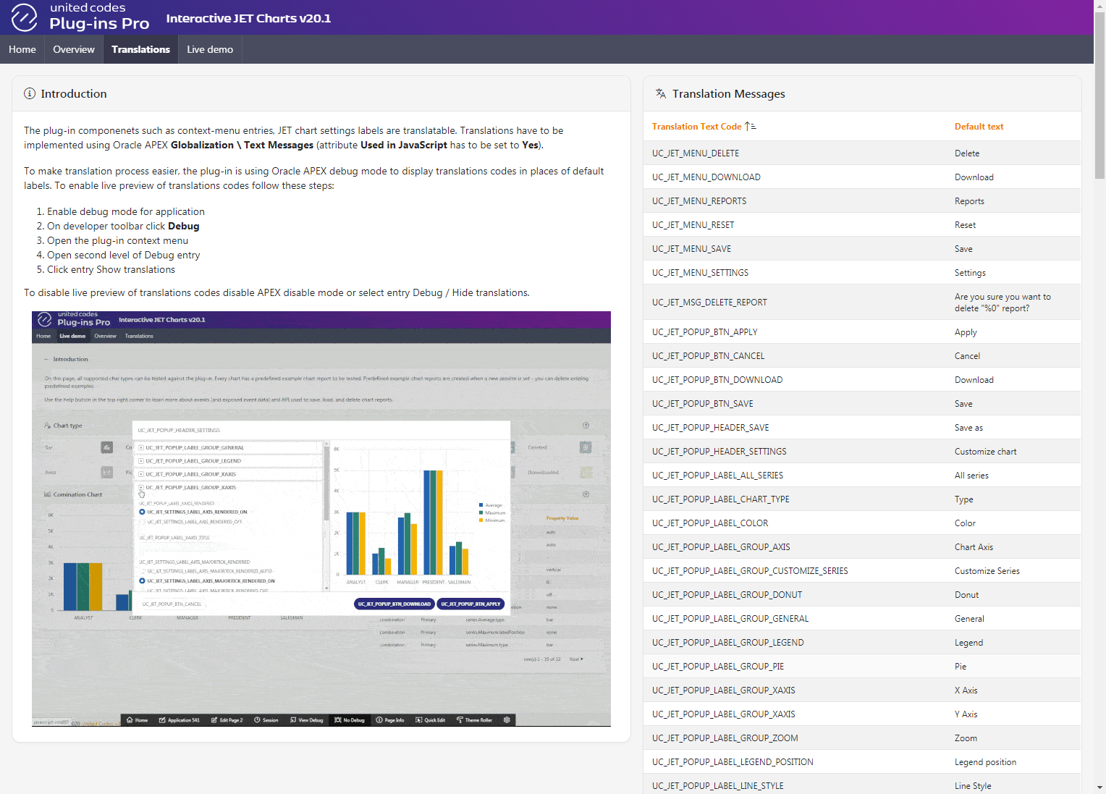1106x794 pixels.
Task: Switch to the Overview tab
Action: coord(74,49)
